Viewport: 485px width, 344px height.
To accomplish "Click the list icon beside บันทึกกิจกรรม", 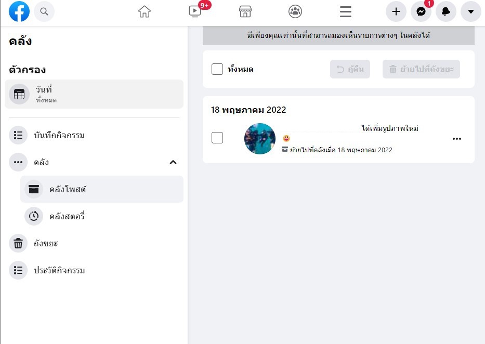I will (18, 136).
